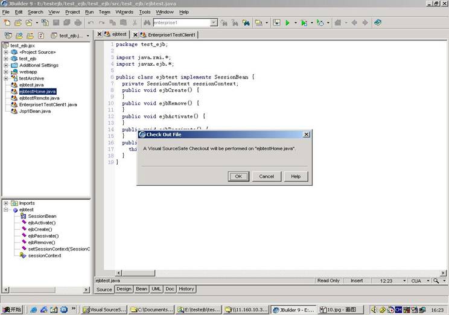The height and width of the screenshot is (315, 449).
Task: Click the Find binoculars icon
Action: 147,22
